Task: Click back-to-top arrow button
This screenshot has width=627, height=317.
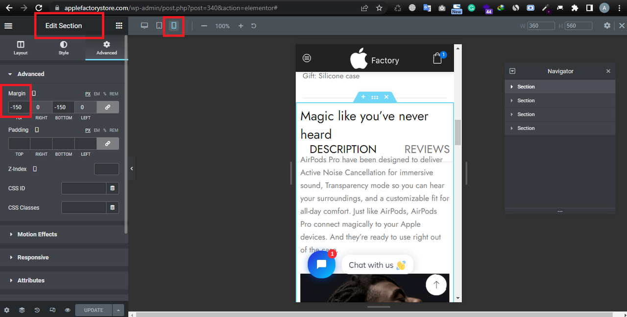Action: point(436,285)
